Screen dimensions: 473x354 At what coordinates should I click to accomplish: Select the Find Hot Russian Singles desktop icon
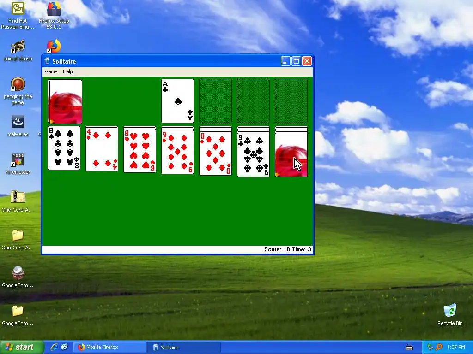(x=18, y=15)
